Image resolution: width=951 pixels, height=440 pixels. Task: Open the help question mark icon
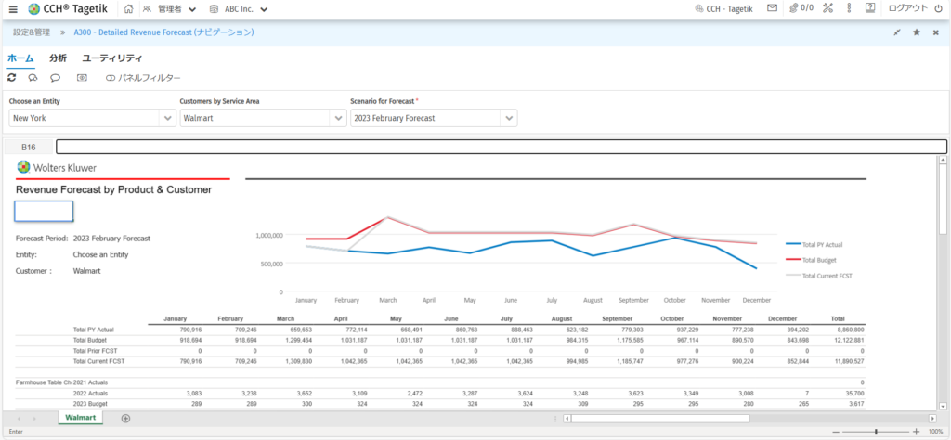click(x=870, y=9)
